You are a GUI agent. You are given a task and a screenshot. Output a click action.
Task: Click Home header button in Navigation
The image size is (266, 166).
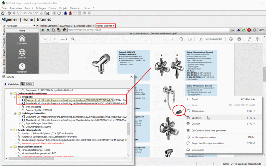22,30
